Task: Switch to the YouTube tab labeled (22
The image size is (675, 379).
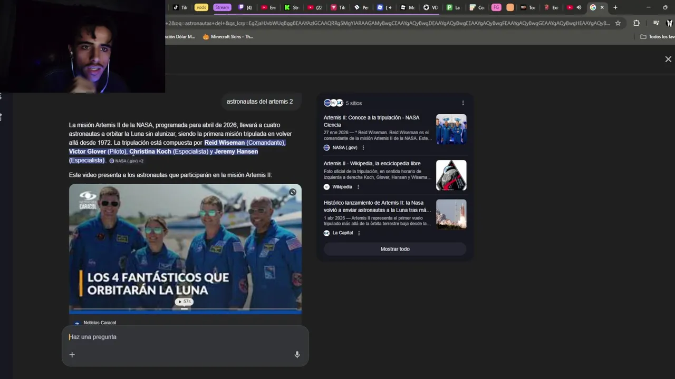Action: pos(315,7)
